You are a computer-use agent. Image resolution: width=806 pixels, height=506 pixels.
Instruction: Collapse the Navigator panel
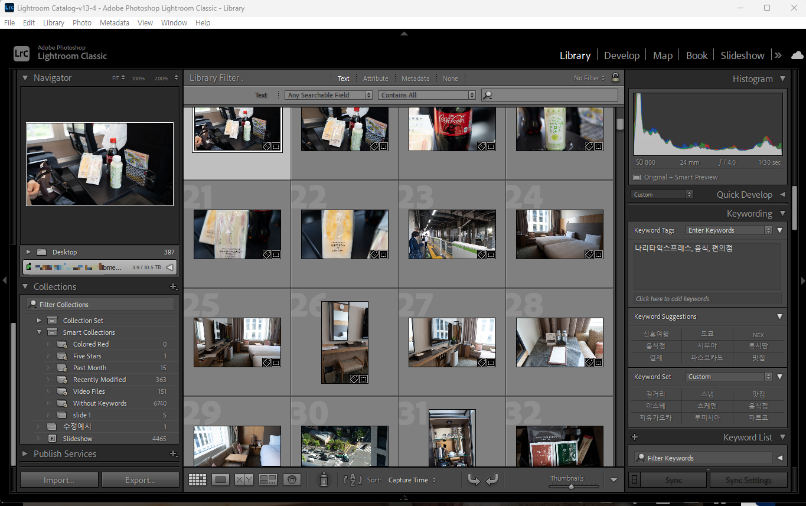(25, 78)
